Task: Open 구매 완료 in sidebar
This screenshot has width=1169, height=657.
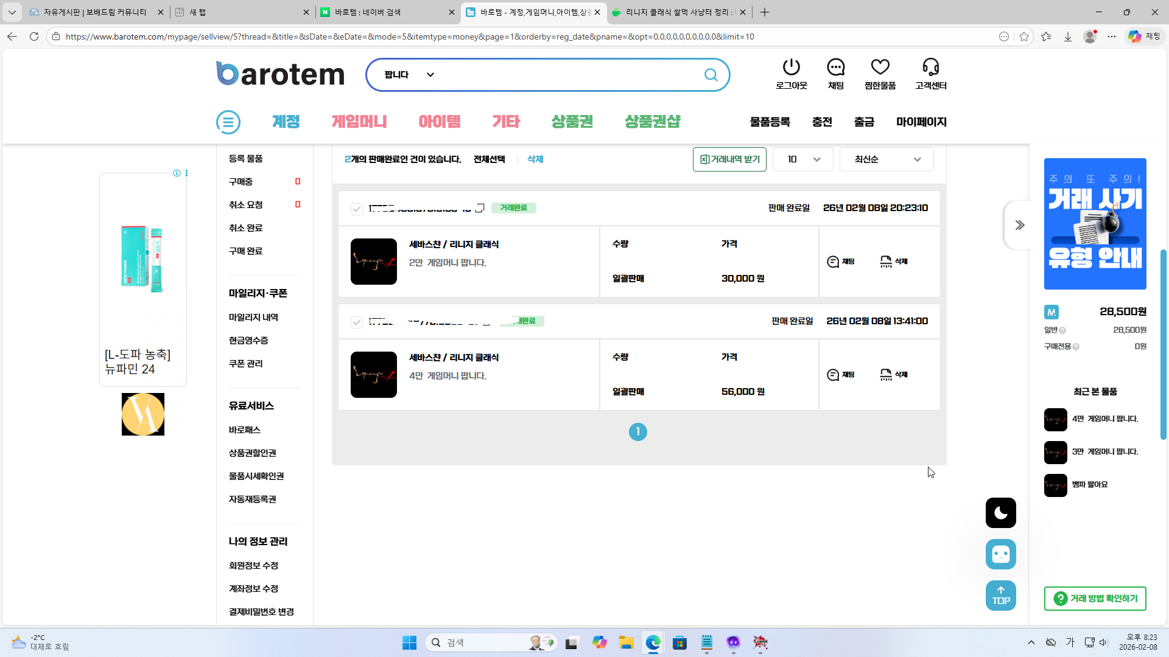Action: [x=246, y=251]
